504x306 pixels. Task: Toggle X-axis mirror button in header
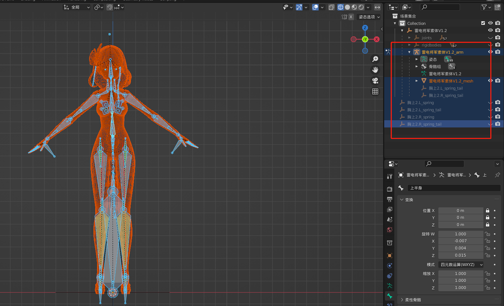(x=351, y=17)
